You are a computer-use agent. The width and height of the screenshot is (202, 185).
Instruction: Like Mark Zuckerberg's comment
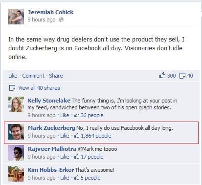tap(65, 136)
